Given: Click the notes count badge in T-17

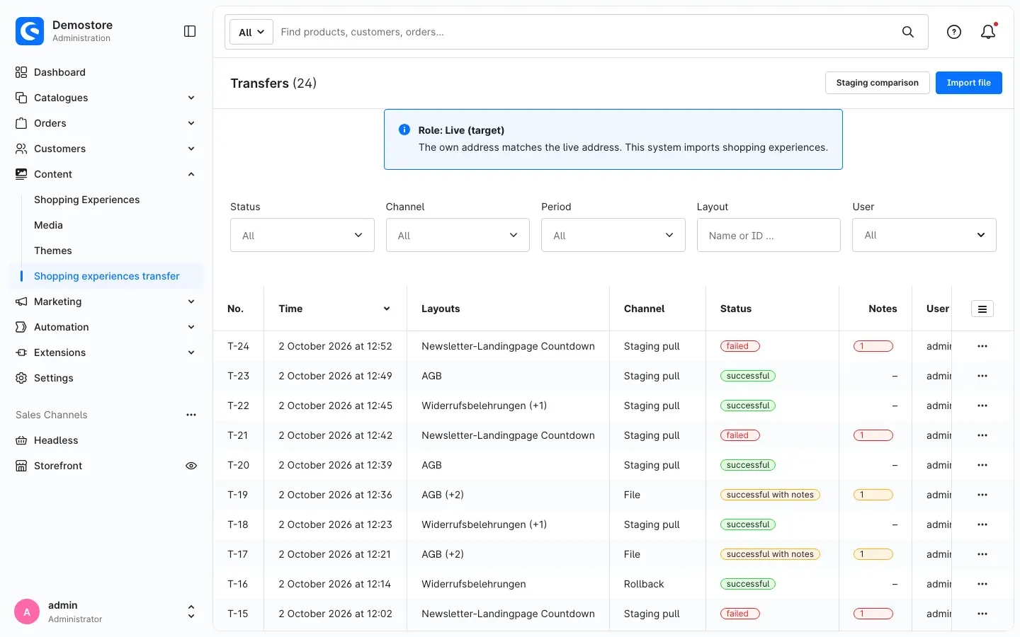Looking at the screenshot, I should [873, 554].
